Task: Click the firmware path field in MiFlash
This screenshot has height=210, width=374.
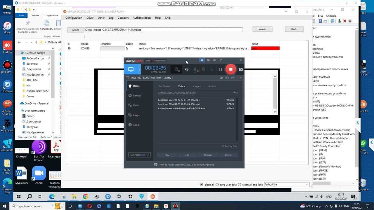Action: tap(164, 30)
